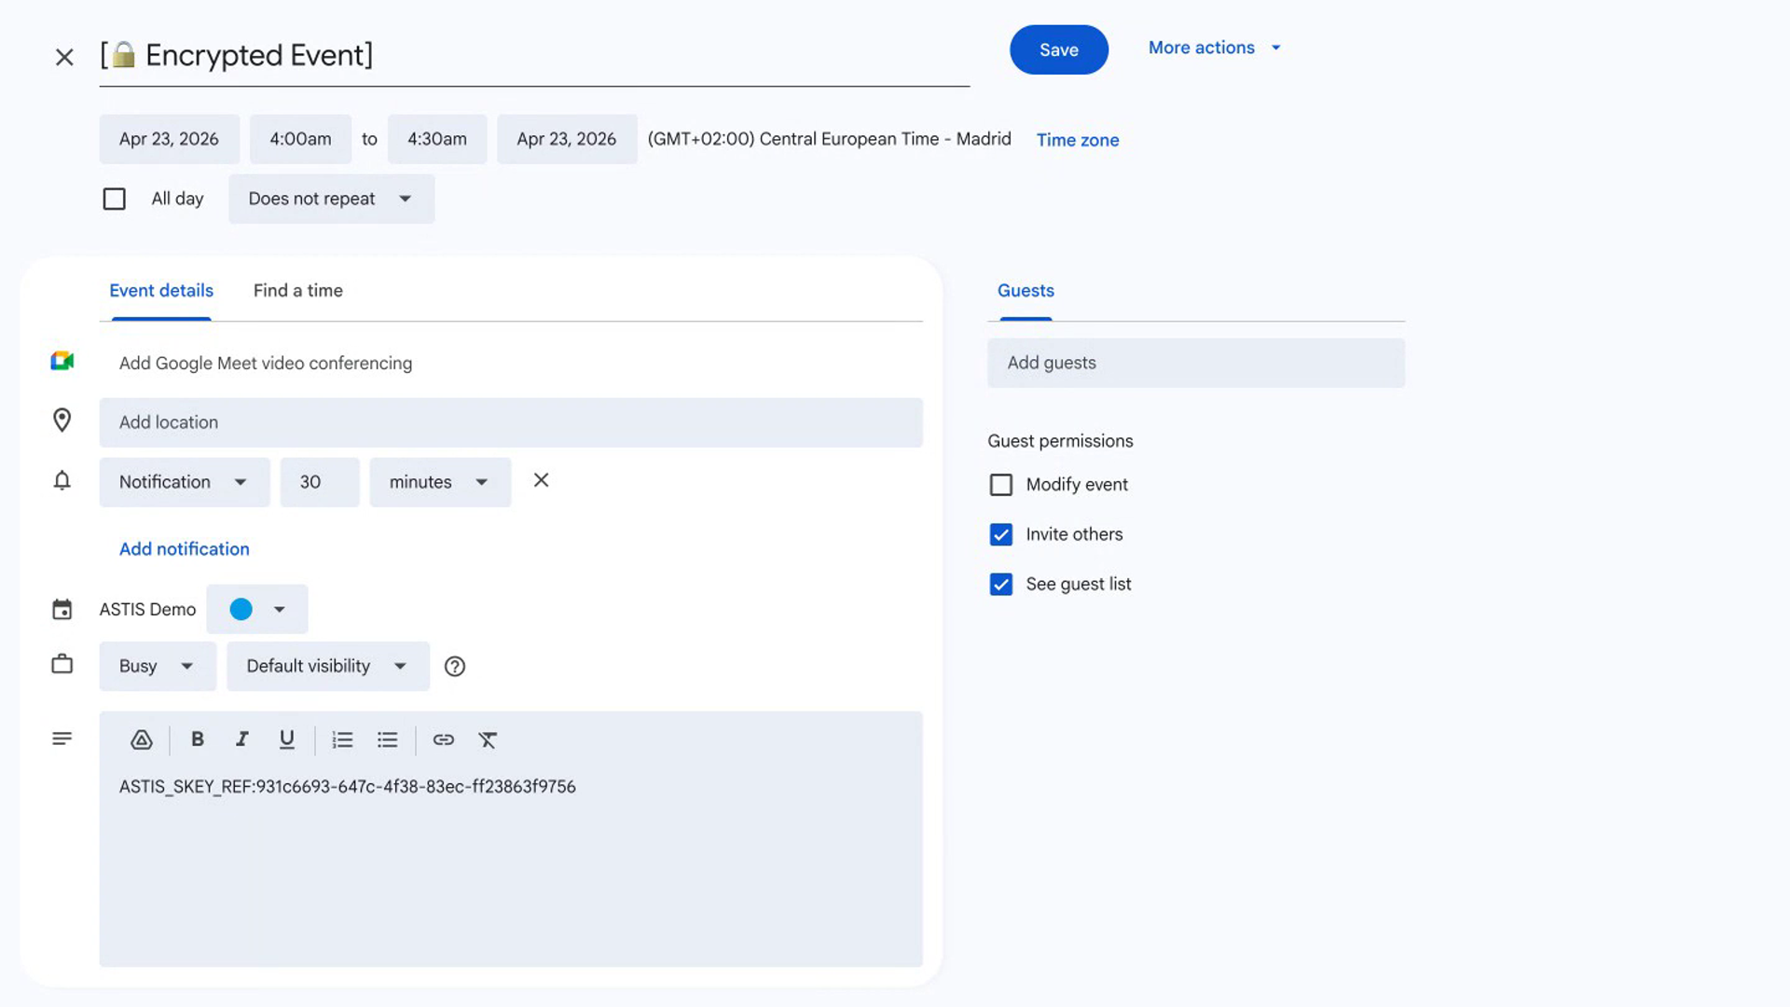
Task: Open the Does not repeat dropdown
Action: (331, 199)
